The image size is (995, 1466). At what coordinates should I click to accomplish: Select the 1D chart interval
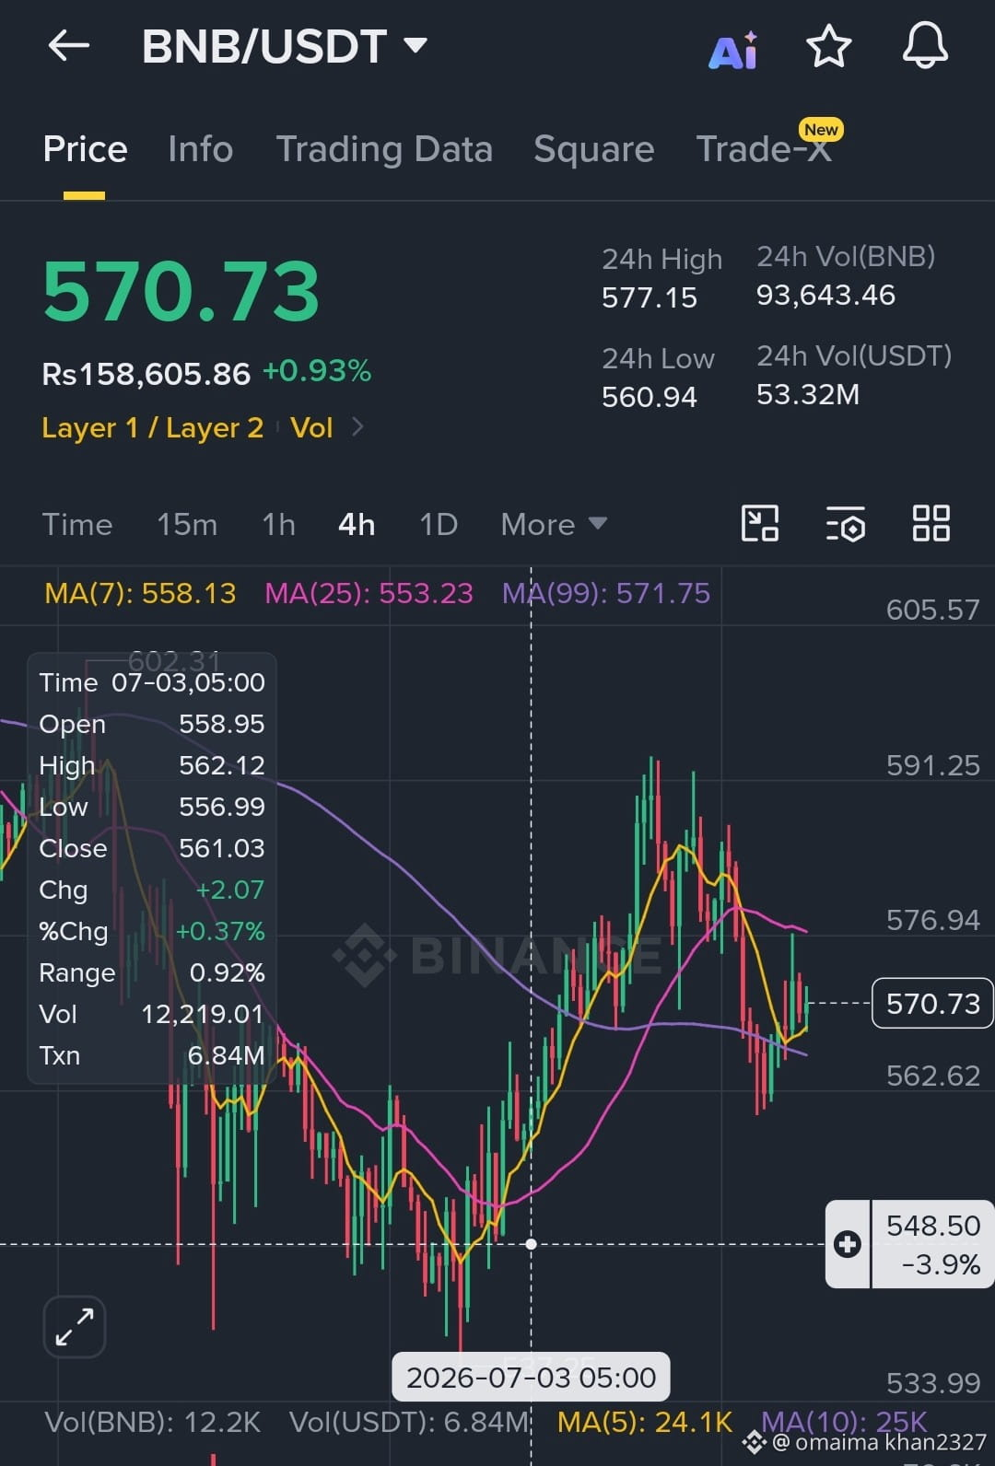pyautogui.click(x=439, y=525)
